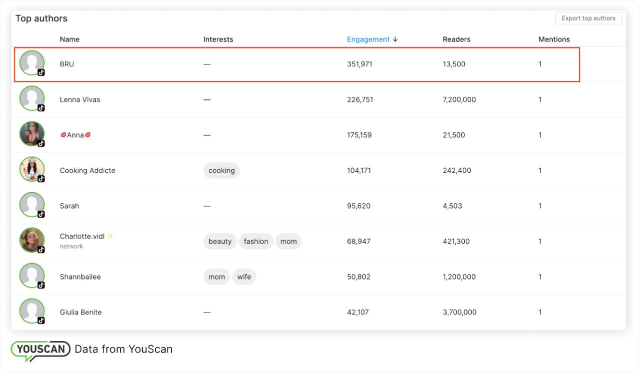
Task: Click BRU's avatar icon
Action: [x=32, y=63]
